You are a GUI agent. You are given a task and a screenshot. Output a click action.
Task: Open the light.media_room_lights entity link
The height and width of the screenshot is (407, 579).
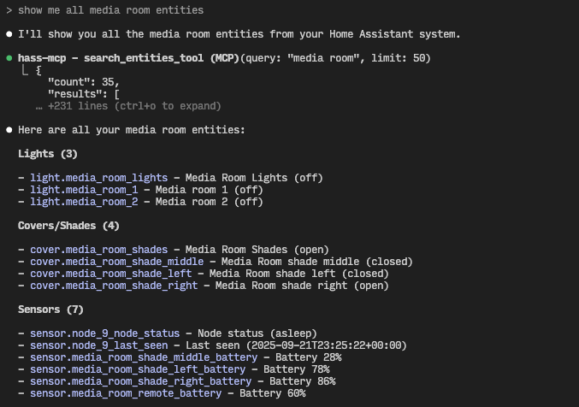tap(98, 178)
